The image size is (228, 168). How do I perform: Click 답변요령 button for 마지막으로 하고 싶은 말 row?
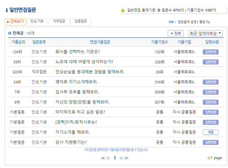click(x=211, y=112)
